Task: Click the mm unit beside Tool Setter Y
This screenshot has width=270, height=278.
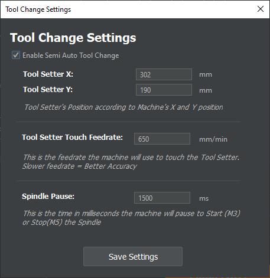Action: pyautogui.click(x=206, y=90)
